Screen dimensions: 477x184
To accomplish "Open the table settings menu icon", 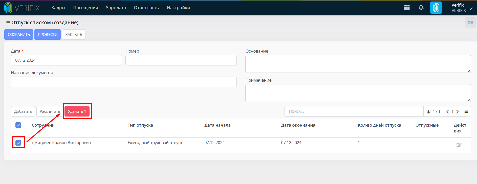I will point(466,111).
